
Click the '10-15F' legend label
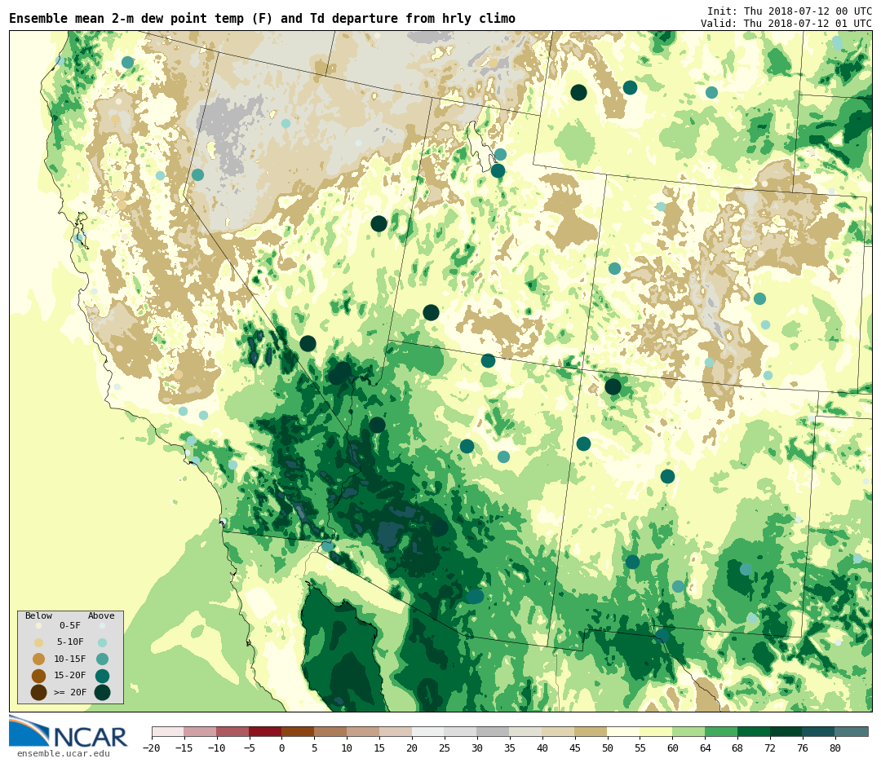(70, 659)
